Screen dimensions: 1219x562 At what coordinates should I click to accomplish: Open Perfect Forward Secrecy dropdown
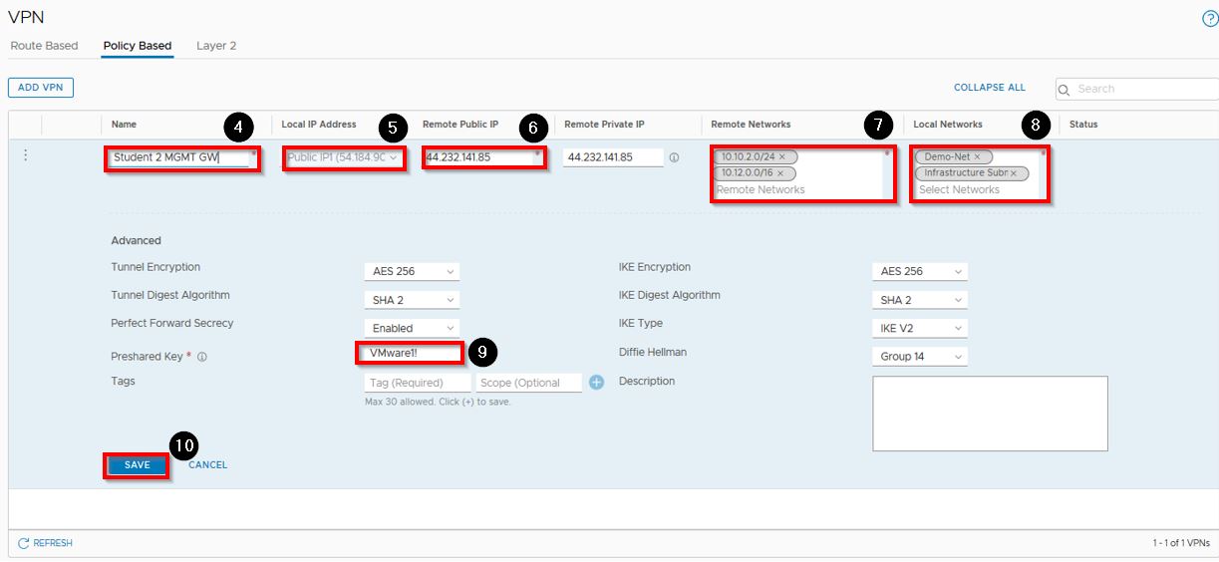pos(411,328)
